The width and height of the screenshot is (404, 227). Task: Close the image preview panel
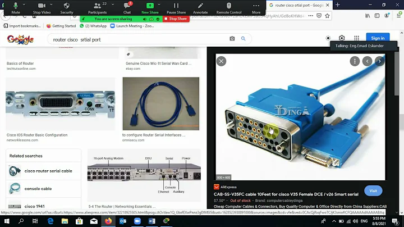221,61
